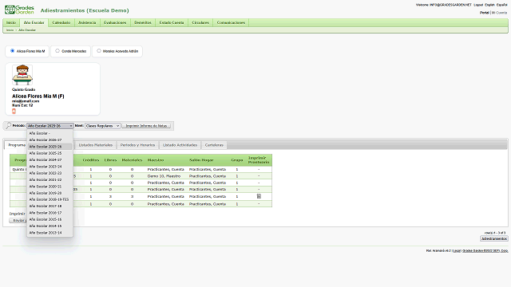The height and width of the screenshot is (287, 511).
Task: Open the red PDF icon under Num Est
Action: (14, 111)
